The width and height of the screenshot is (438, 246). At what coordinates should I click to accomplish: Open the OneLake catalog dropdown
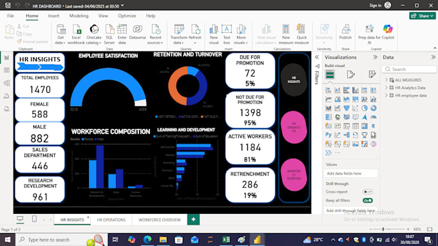[94, 34]
